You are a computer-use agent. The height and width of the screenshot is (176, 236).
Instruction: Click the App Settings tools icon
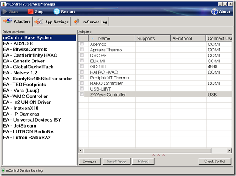pyautogui.click(x=38, y=22)
